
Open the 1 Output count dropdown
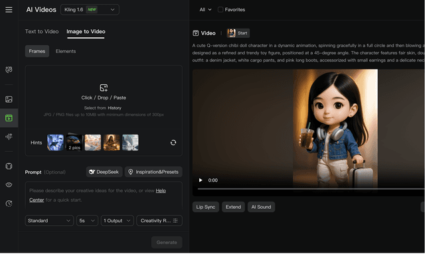118,221
